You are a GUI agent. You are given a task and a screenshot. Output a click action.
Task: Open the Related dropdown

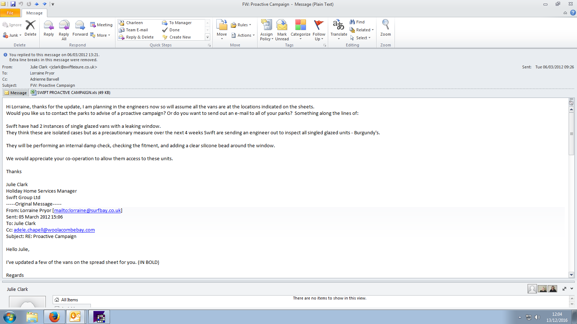point(362,30)
